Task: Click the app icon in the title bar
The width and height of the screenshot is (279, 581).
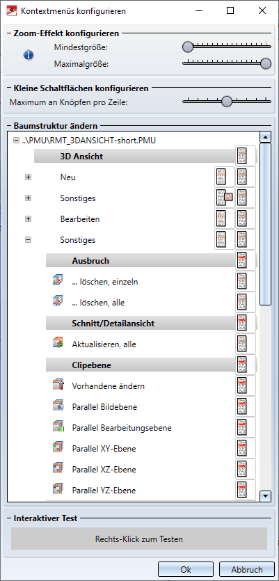Action: tap(12, 10)
